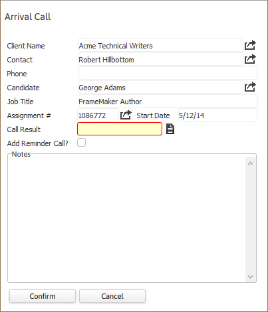Click the Notes scrollbar track

(251, 220)
